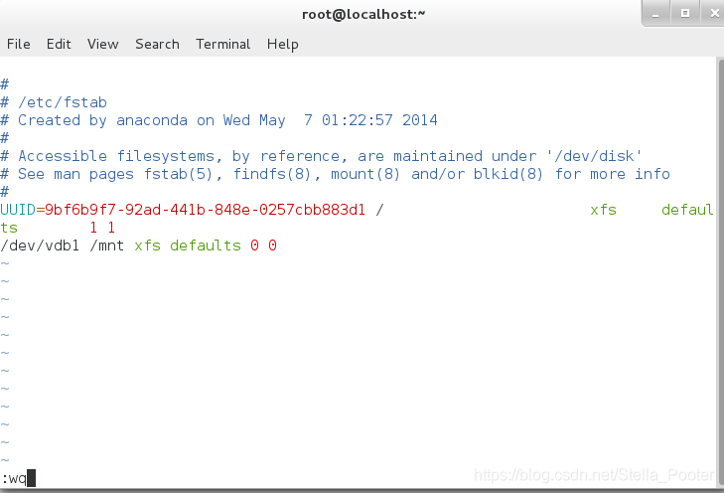Open the View menu
This screenshot has height=493, width=724.
click(x=103, y=44)
